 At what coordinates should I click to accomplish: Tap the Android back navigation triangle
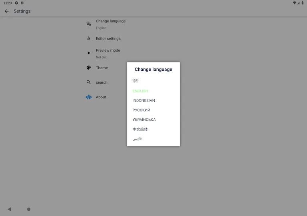(x=10, y=209)
